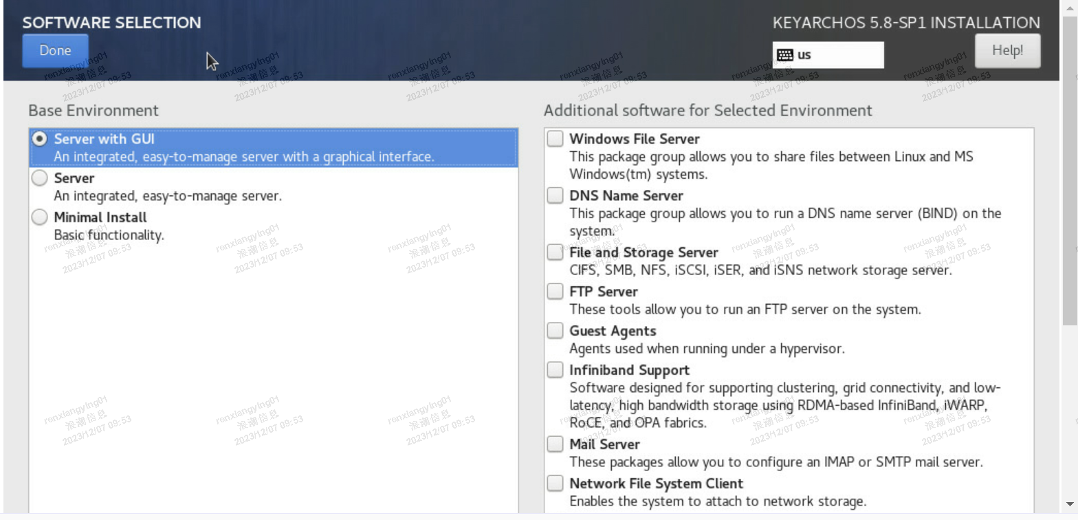Click the keyboard icon beside us

(784, 55)
